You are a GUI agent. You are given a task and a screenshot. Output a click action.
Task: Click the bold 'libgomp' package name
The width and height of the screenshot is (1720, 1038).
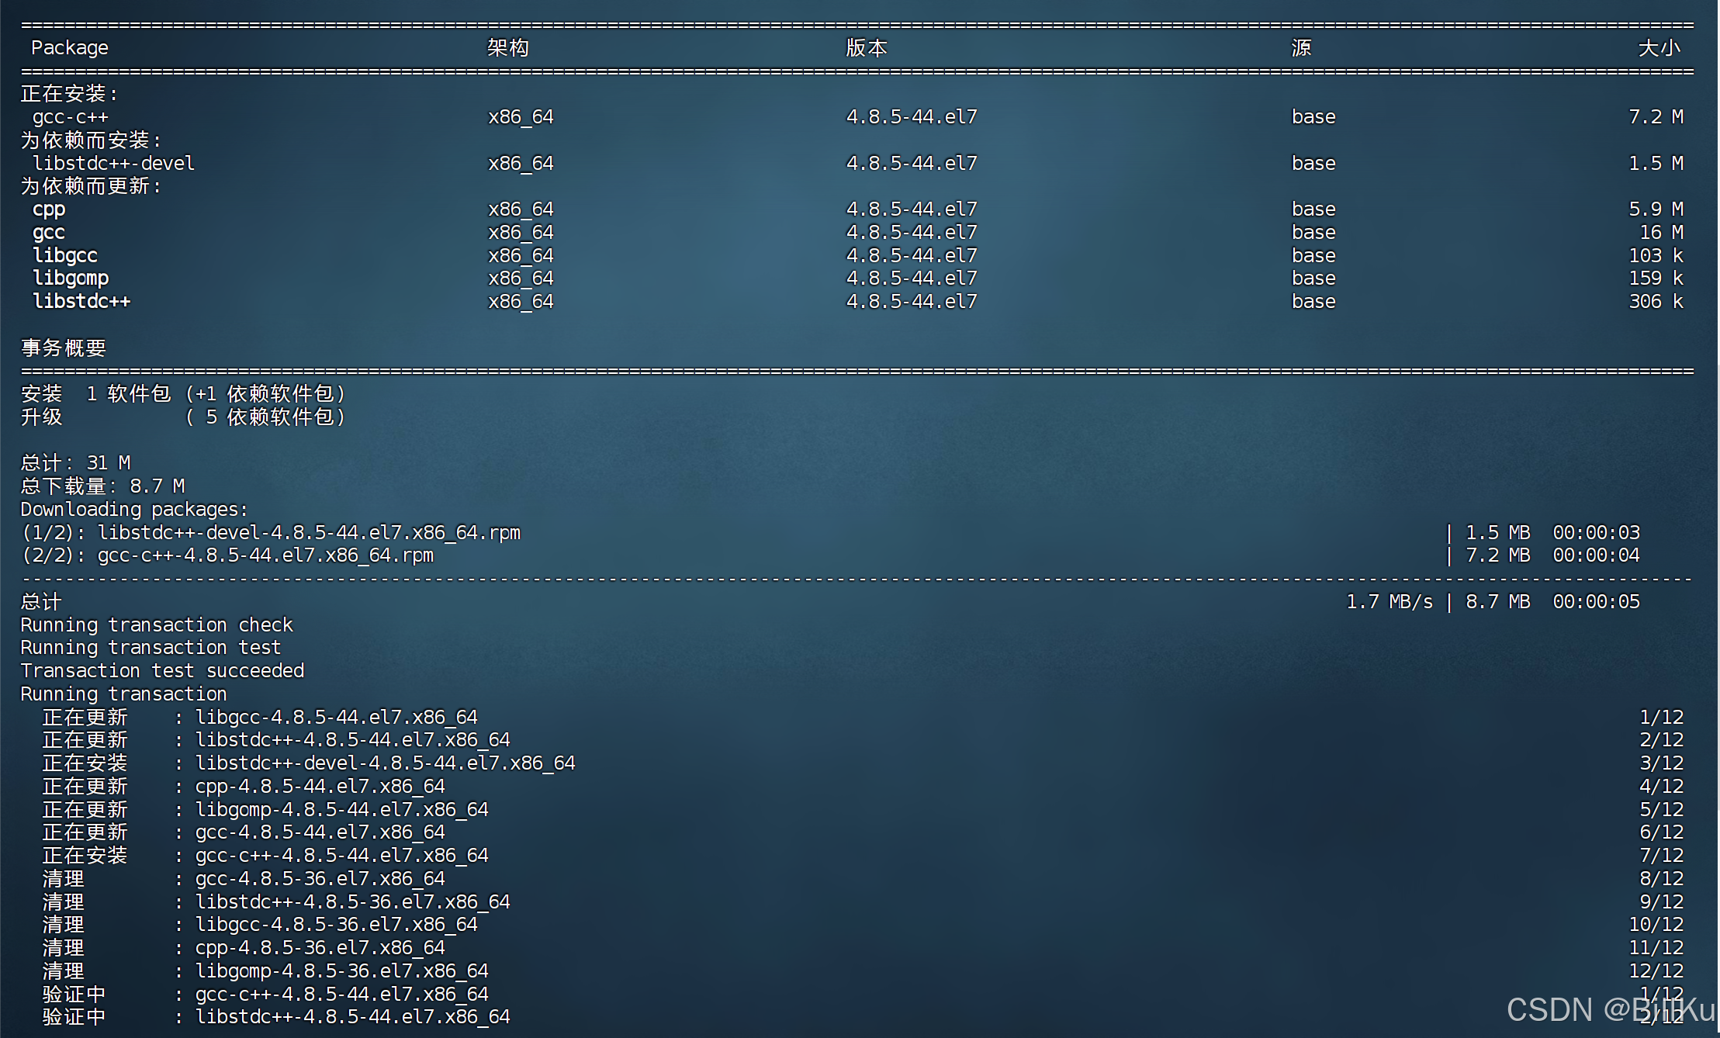point(71,278)
